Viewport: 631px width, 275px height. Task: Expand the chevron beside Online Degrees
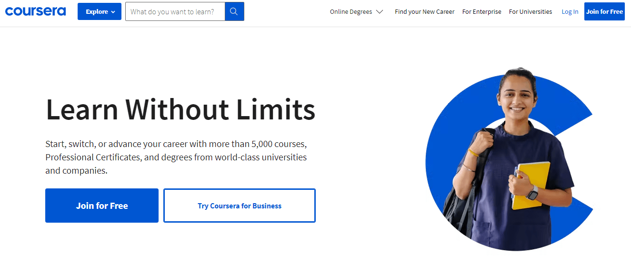[x=380, y=12]
